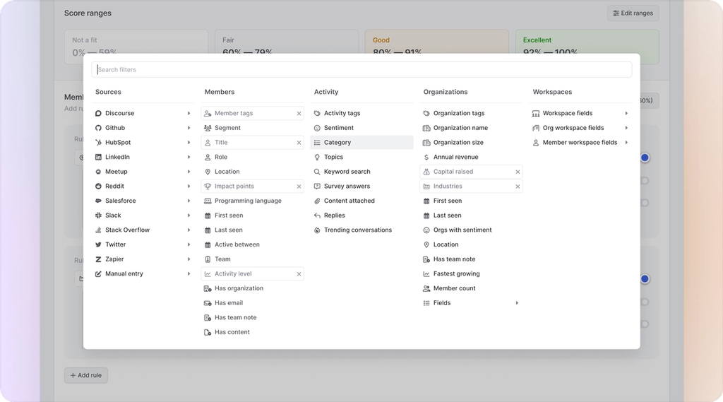Click the Topics lightbulb icon

coord(317,157)
